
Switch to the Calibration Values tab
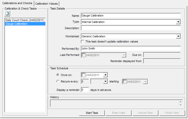click(47, 4)
